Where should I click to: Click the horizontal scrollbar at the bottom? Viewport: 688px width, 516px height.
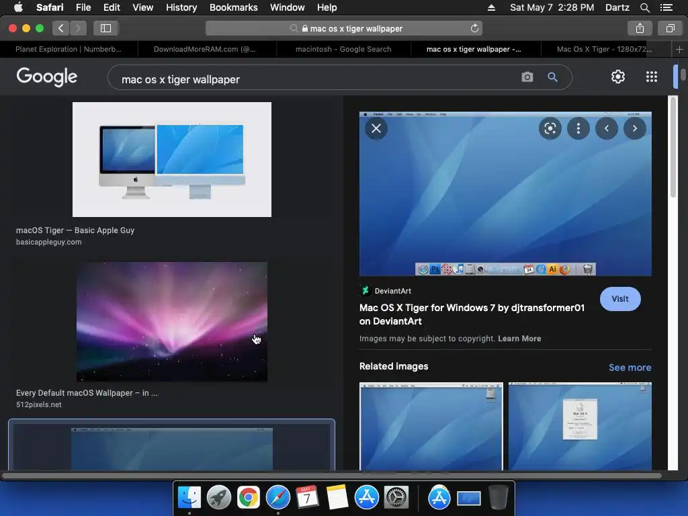331,476
